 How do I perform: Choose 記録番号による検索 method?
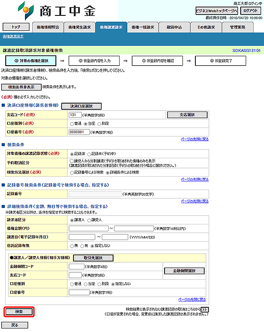tap(72, 173)
